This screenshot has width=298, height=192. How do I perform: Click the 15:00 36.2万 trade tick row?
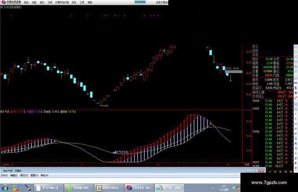[x=273, y=166]
